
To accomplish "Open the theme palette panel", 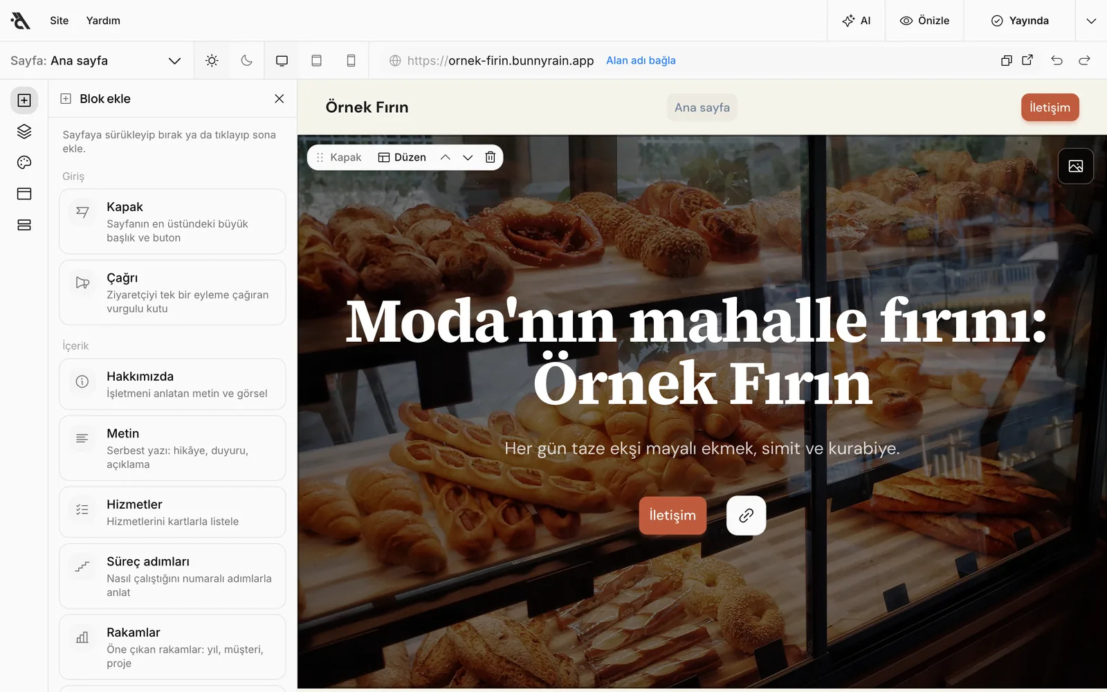I will click(x=24, y=163).
